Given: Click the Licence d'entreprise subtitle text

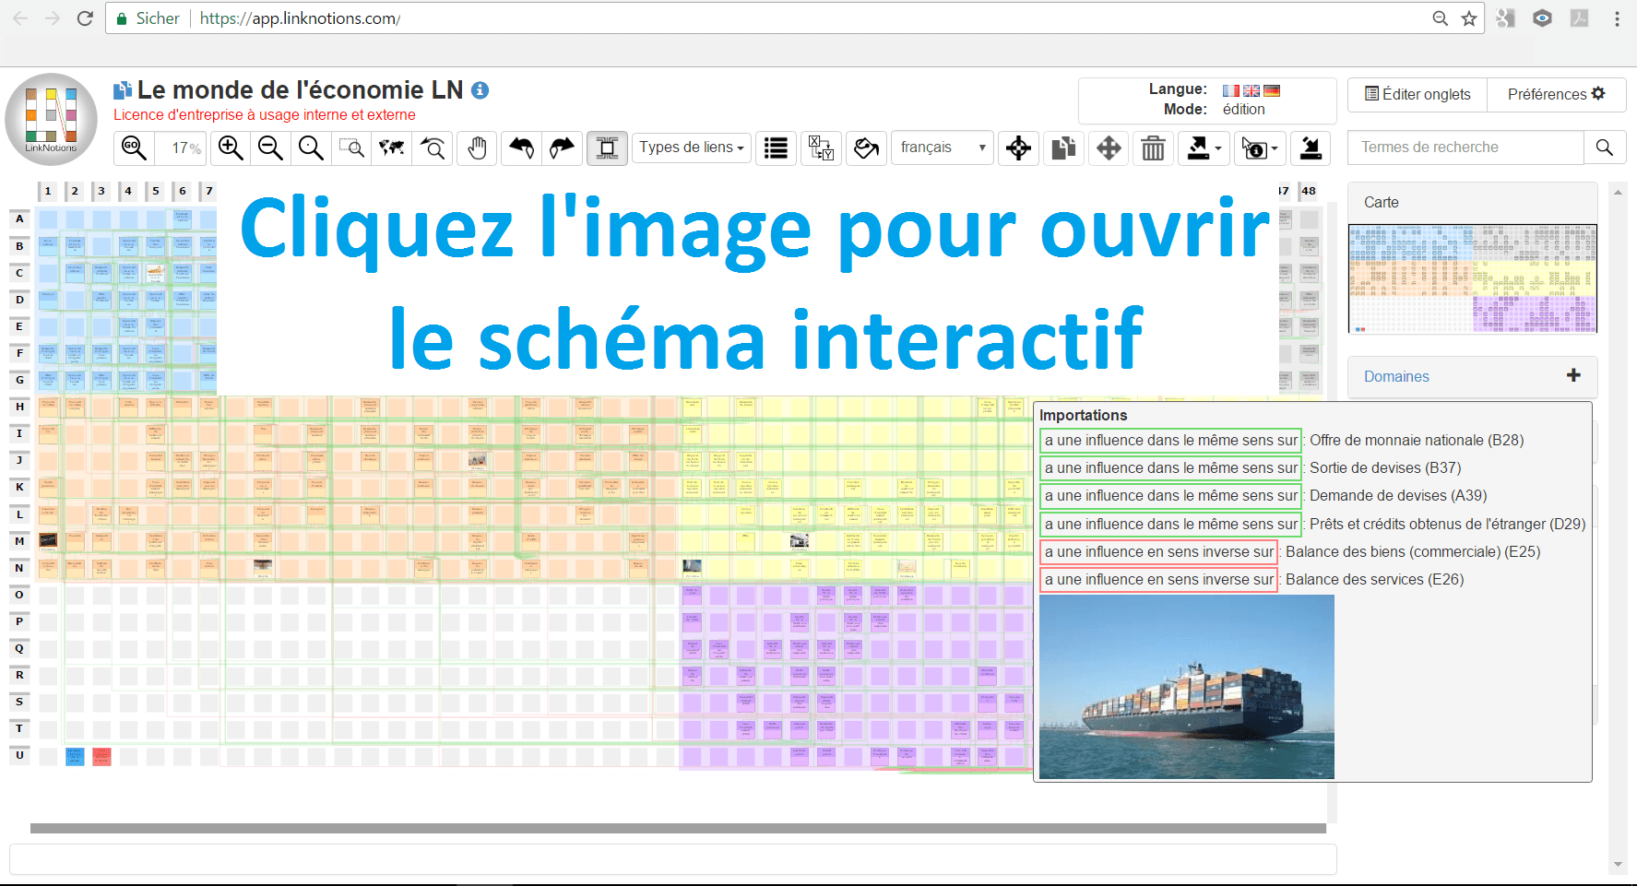Looking at the screenshot, I should click(265, 115).
